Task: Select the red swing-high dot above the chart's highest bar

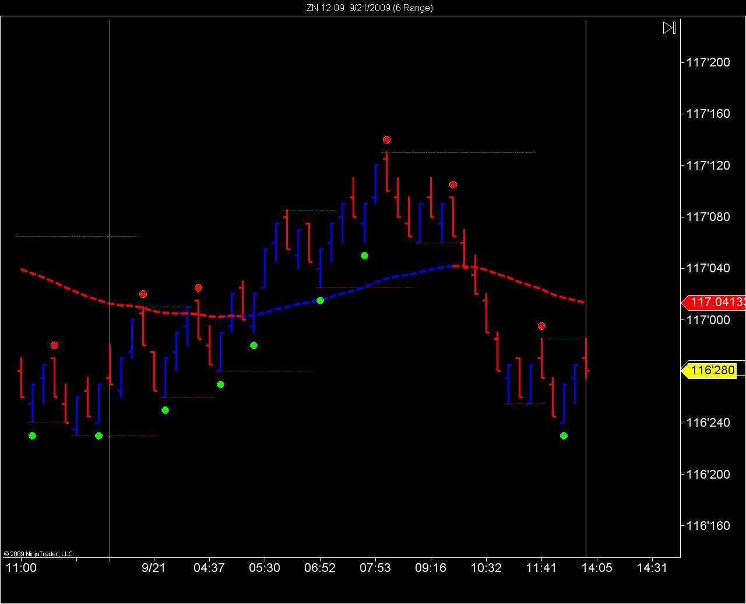Action: click(386, 140)
